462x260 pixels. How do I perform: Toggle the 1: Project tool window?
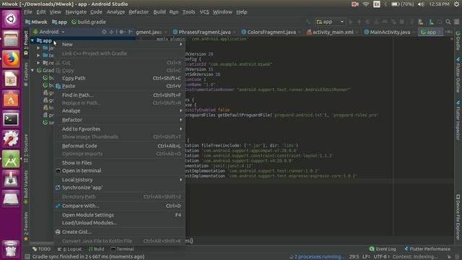click(26, 43)
